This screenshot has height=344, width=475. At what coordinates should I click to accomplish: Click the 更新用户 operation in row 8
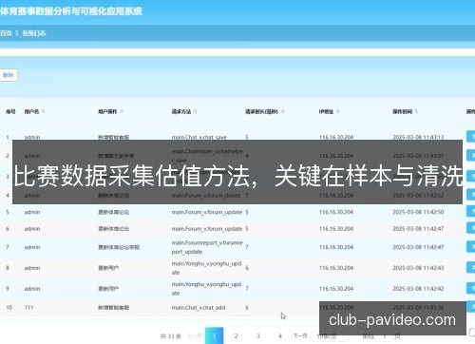click(x=108, y=268)
